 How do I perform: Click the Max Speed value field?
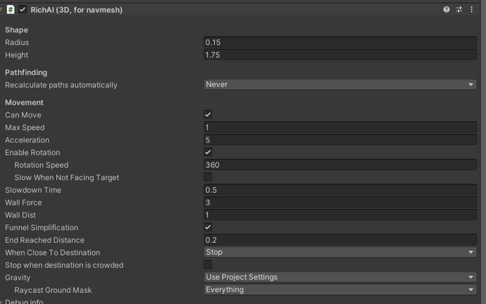[x=340, y=127]
